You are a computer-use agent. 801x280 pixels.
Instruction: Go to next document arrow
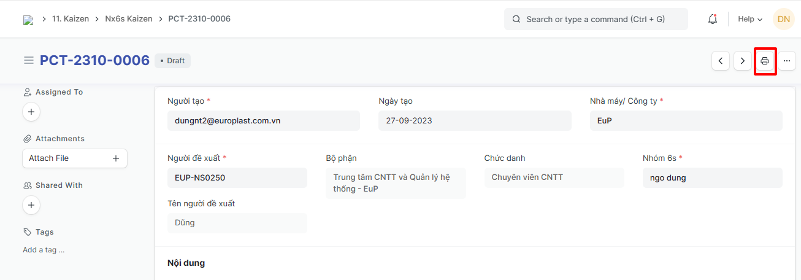pyautogui.click(x=743, y=61)
